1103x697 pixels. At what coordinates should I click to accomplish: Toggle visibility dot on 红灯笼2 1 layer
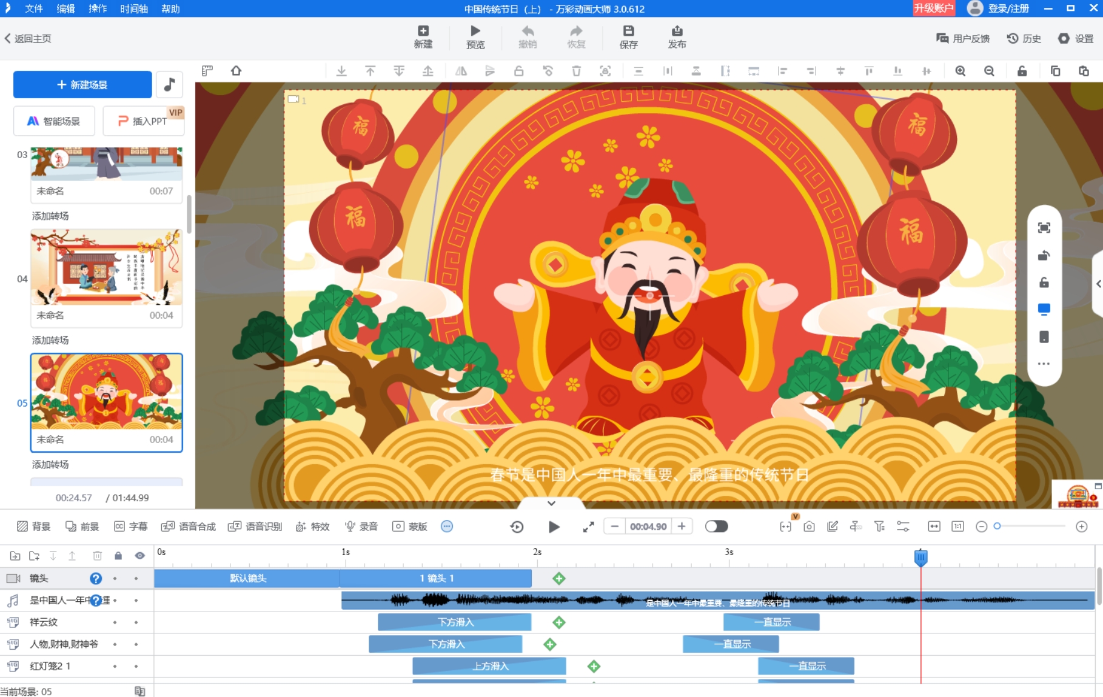(136, 666)
